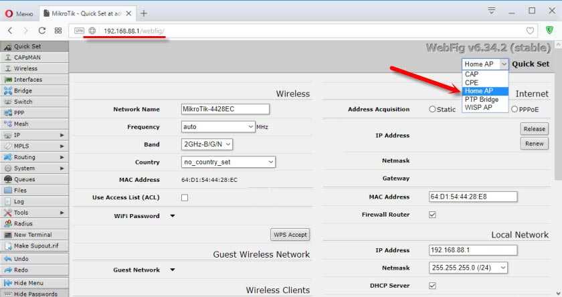Select PTP Bridge in Quick Set list
Image resolution: width=562 pixels, height=297 pixels.
point(481,100)
